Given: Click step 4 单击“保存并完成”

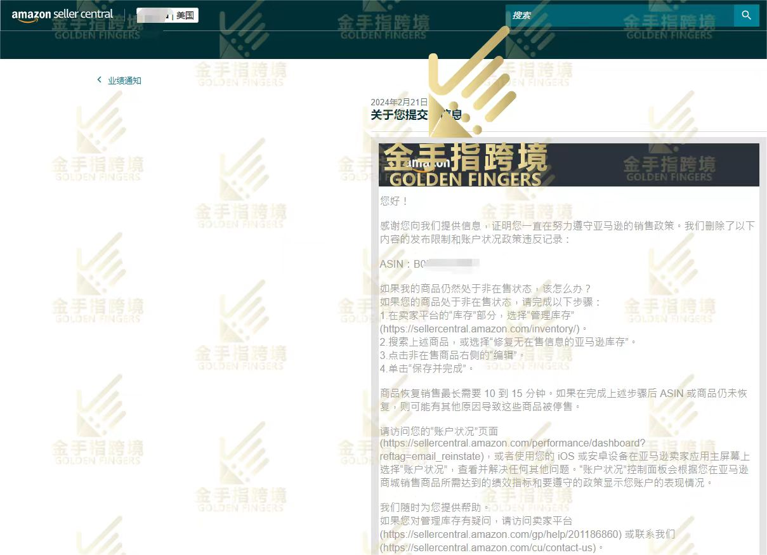Looking at the screenshot, I should coord(427,369).
